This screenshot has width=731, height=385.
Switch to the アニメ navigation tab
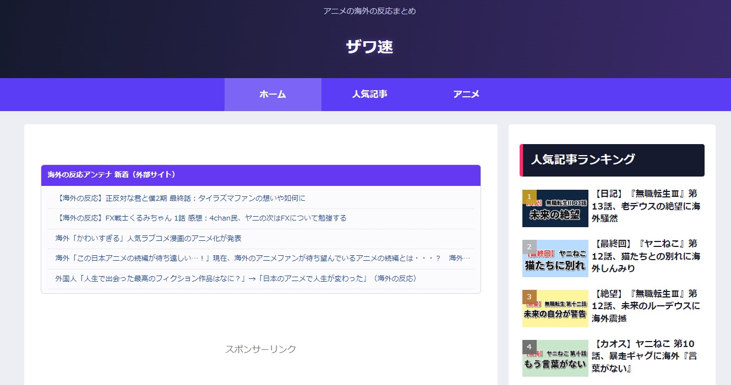pyautogui.click(x=467, y=94)
